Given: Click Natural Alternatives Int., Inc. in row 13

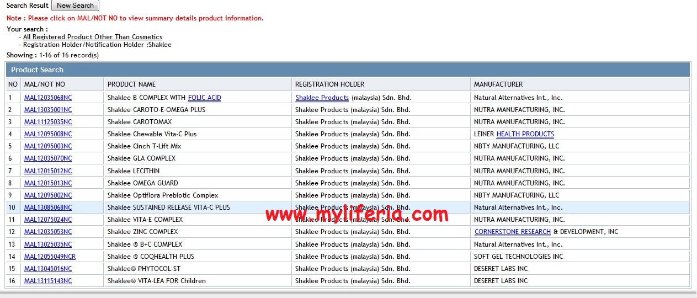Looking at the screenshot, I should [581, 244].
